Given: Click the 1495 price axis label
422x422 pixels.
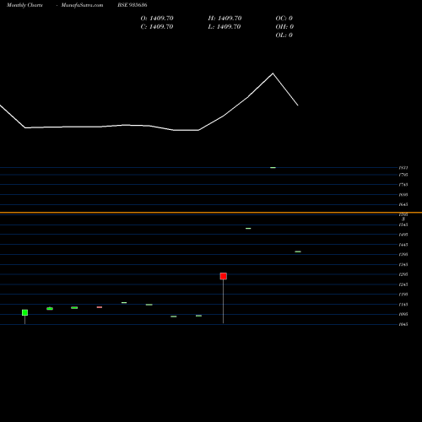Looking at the screenshot, I should point(403,235).
